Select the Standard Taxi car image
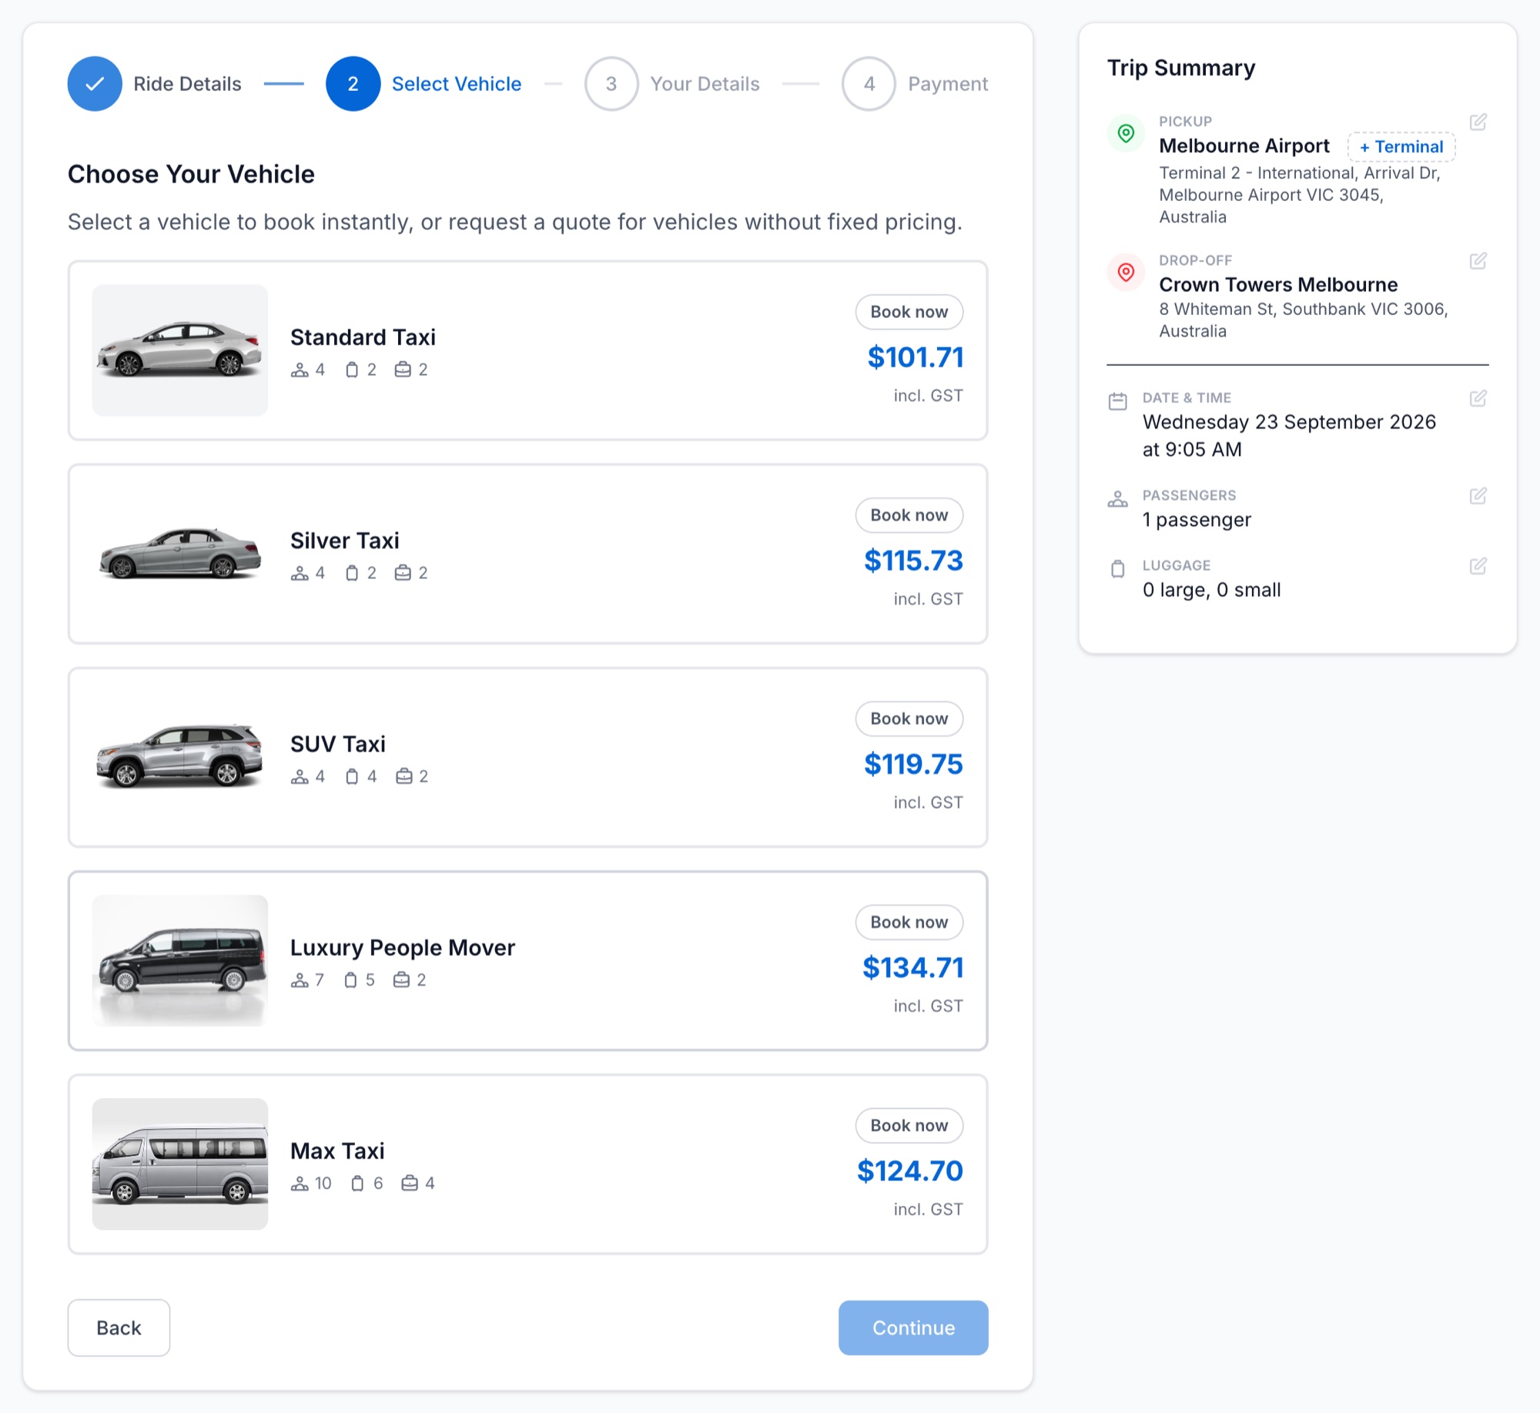This screenshot has height=1413, width=1540. (x=180, y=350)
